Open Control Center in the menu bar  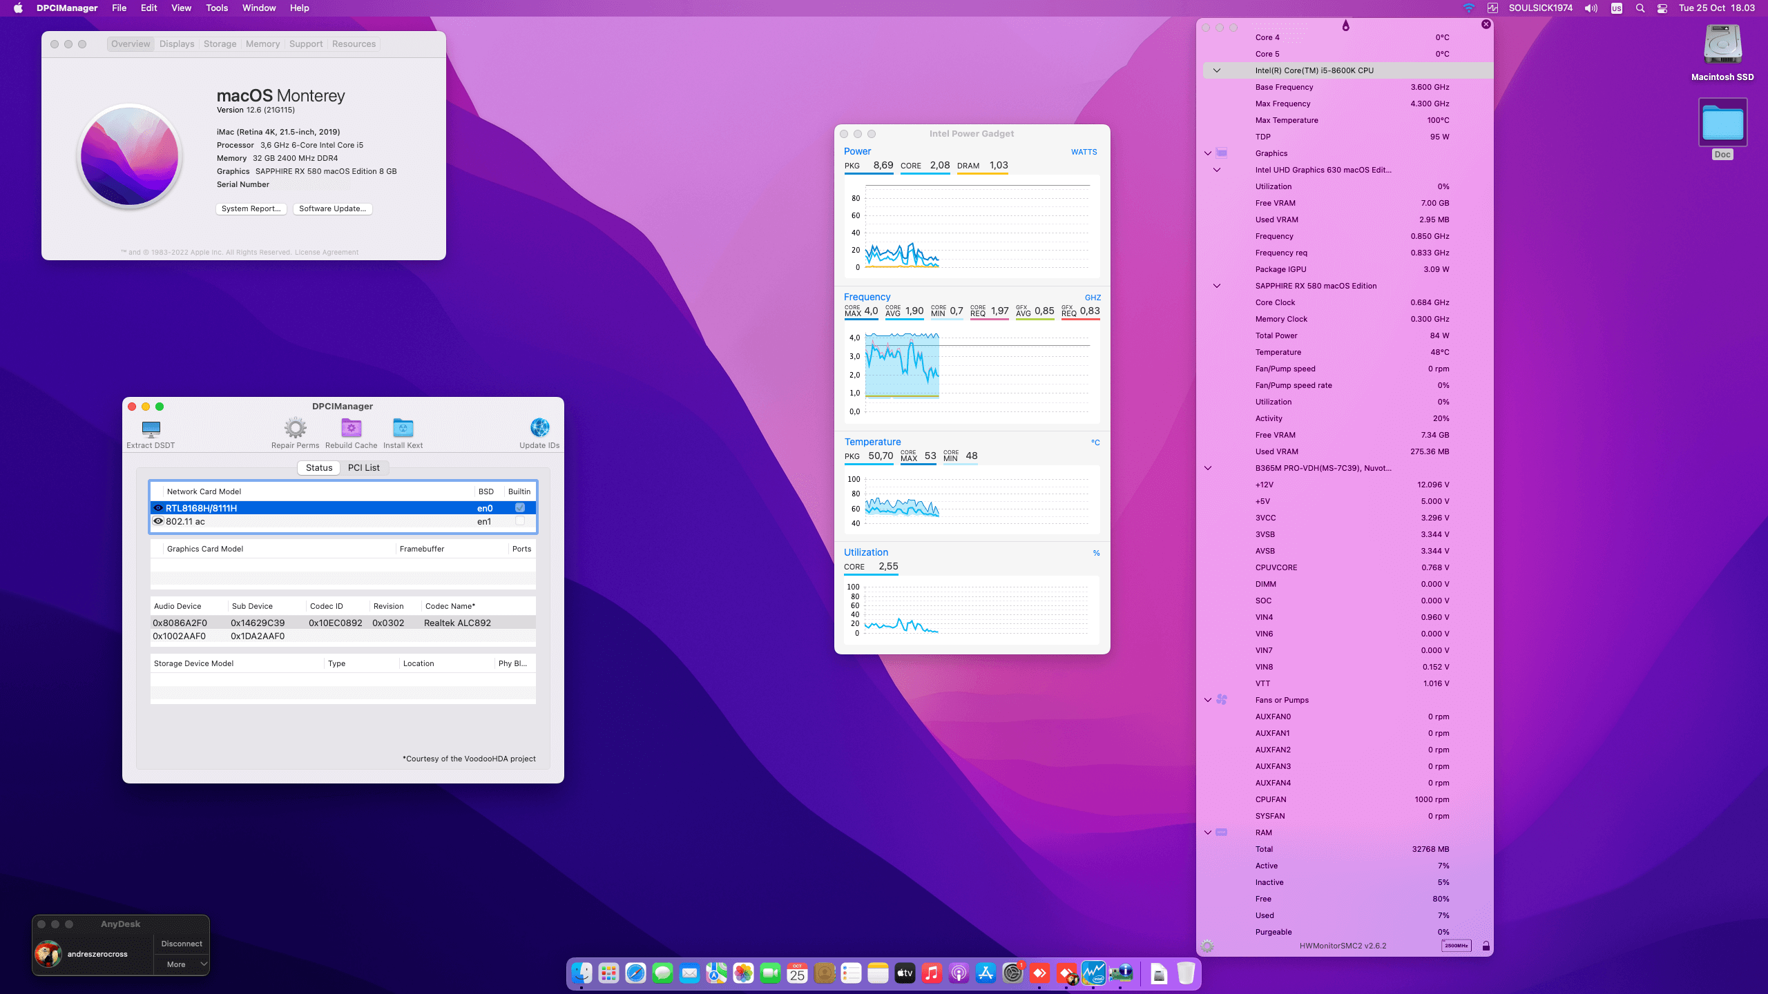(x=1662, y=8)
